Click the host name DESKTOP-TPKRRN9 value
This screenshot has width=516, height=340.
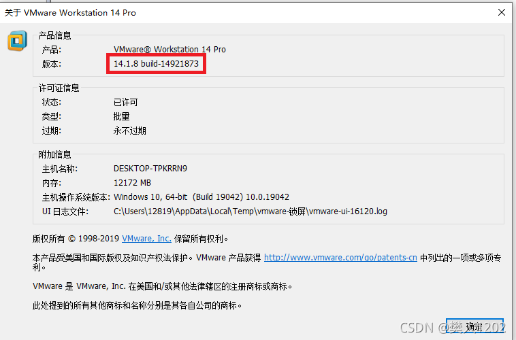pyautogui.click(x=150, y=169)
